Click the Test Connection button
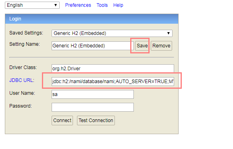233x149 pixels. point(96,120)
